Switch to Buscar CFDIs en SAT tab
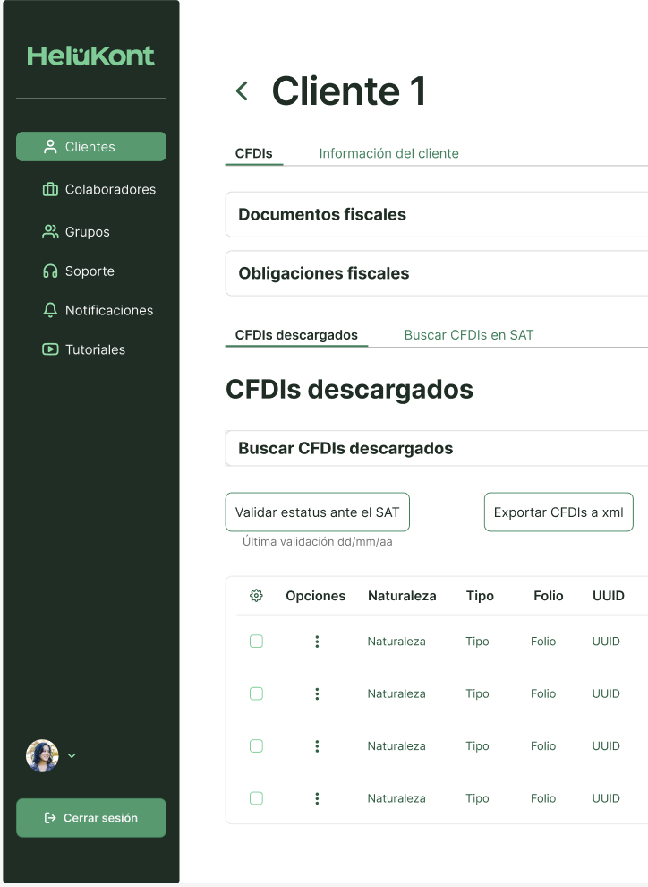Screen dimensions: 648x887 coord(468,335)
